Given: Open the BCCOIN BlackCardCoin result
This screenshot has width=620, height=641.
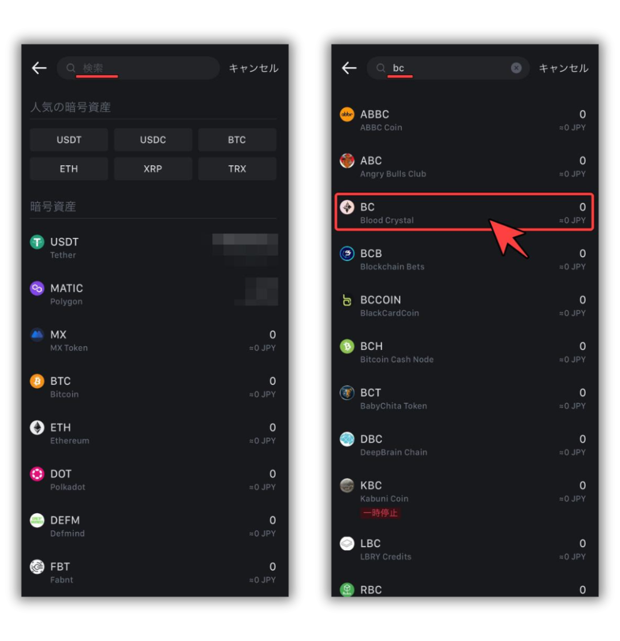Looking at the screenshot, I should pyautogui.click(x=464, y=306).
